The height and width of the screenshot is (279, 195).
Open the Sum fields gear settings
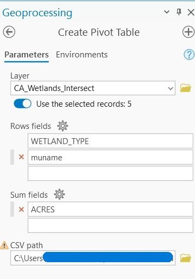(x=60, y=194)
